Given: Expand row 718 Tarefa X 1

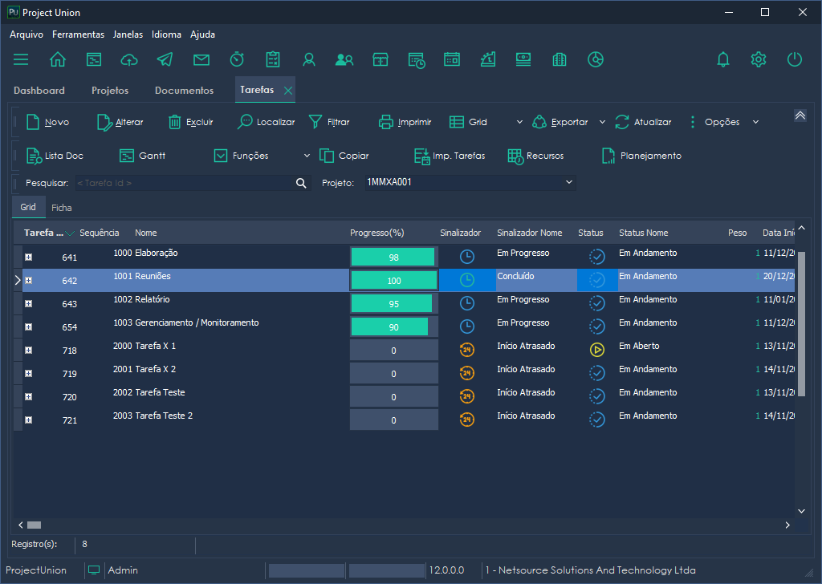Looking at the screenshot, I should 29,350.
